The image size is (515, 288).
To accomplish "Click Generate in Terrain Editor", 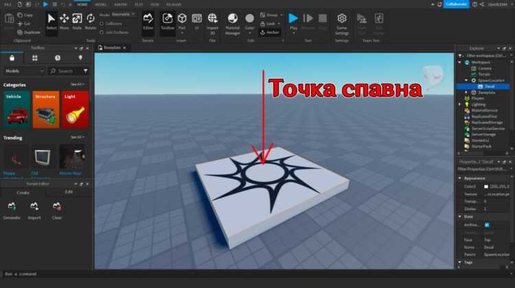I will 12,211.
